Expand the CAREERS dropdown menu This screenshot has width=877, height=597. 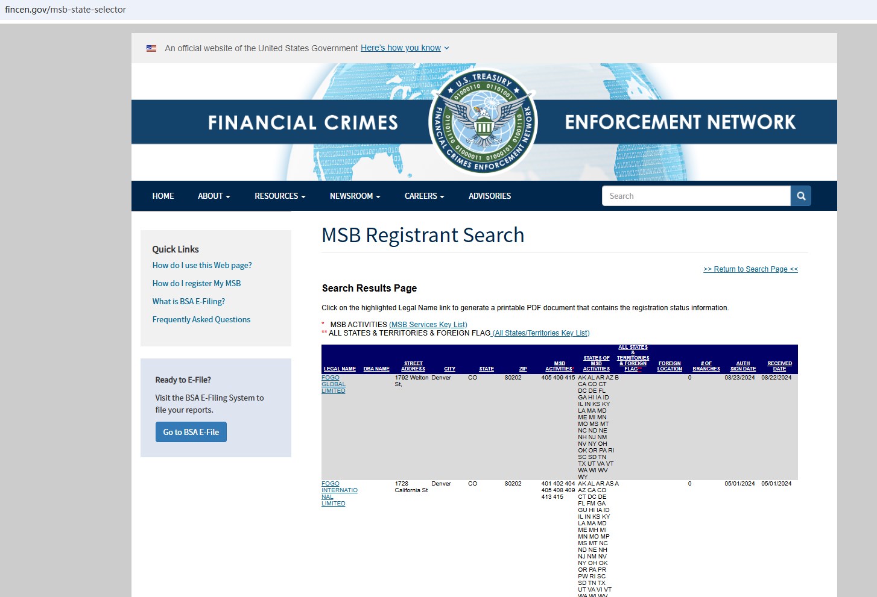[424, 196]
